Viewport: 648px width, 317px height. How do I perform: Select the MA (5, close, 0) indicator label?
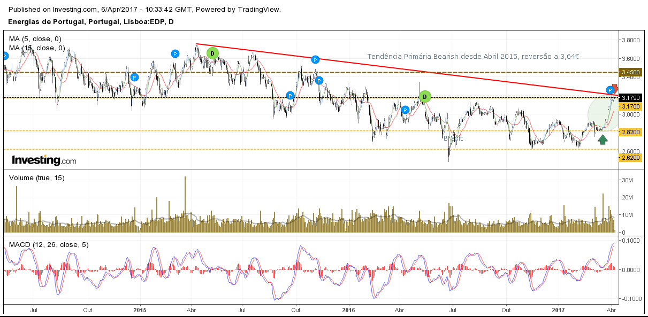(35, 39)
